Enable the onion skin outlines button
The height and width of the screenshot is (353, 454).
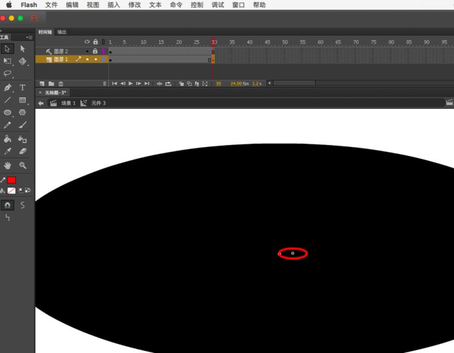[x=189, y=83]
